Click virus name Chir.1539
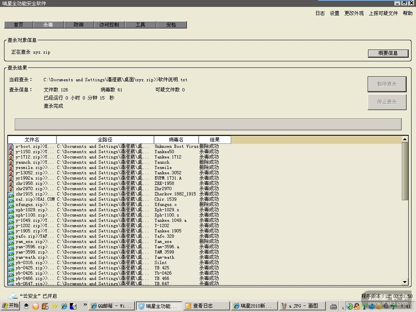Viewport: 416px width, 312px height. [x=166, y=199]
